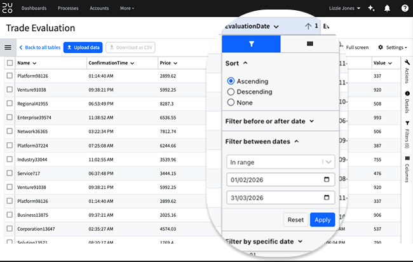Viewport: 413px width, 262px height.
Task: Expand Filter before or after date
Action: (x=269, y=121)
